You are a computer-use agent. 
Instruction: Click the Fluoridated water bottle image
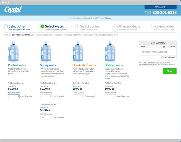click(x=78, y=51)
